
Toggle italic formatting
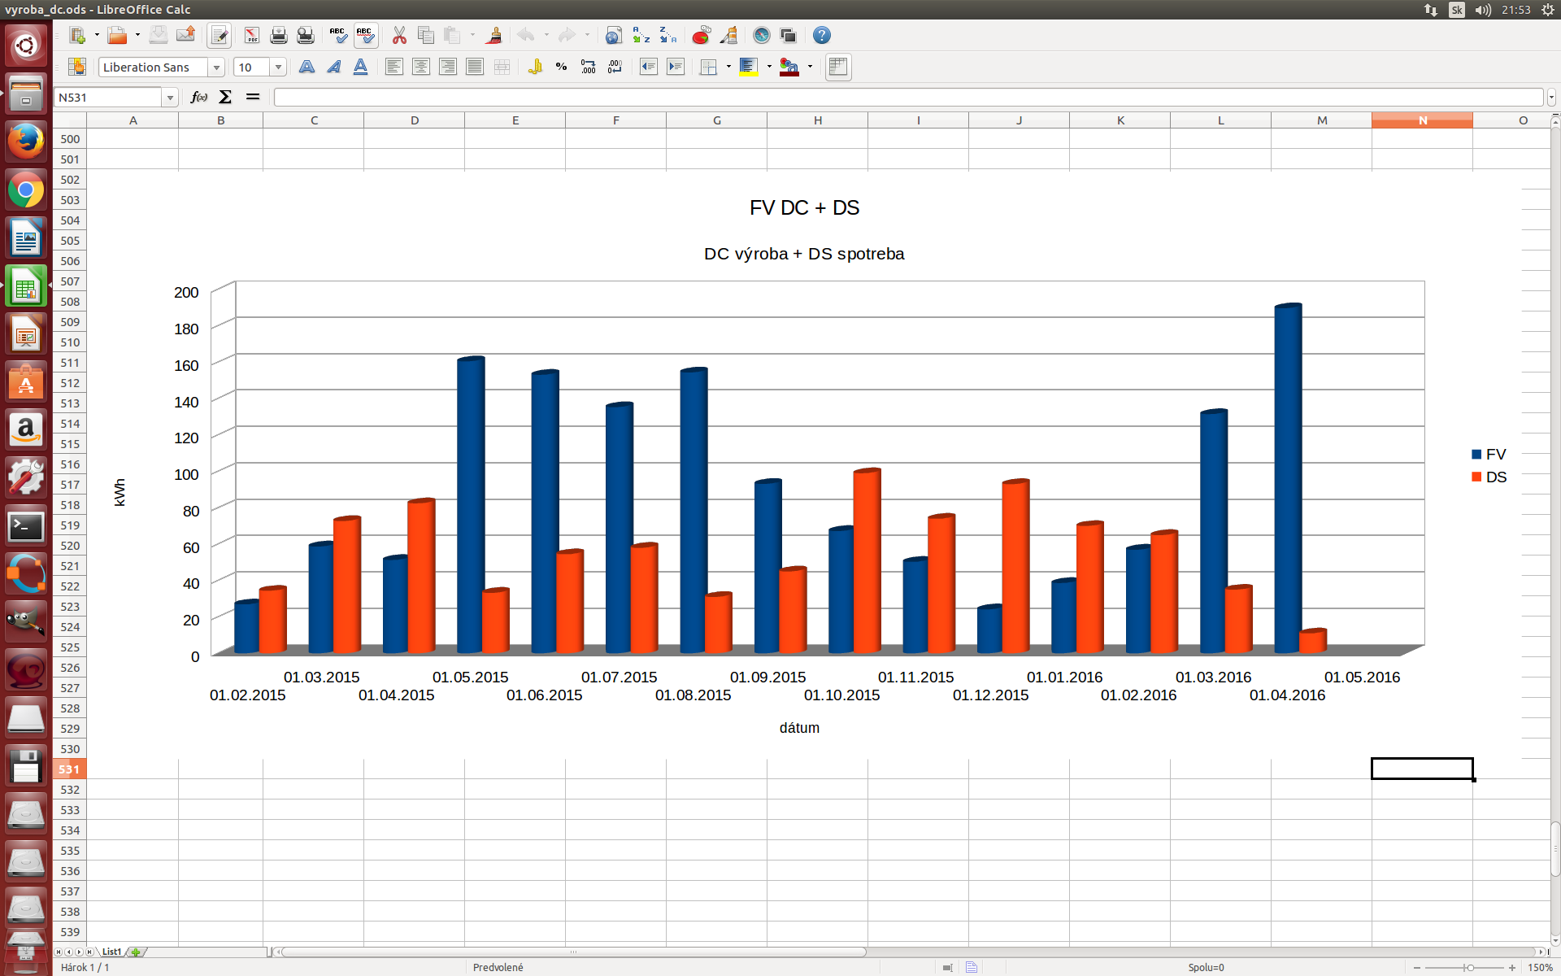click(333, 67)
